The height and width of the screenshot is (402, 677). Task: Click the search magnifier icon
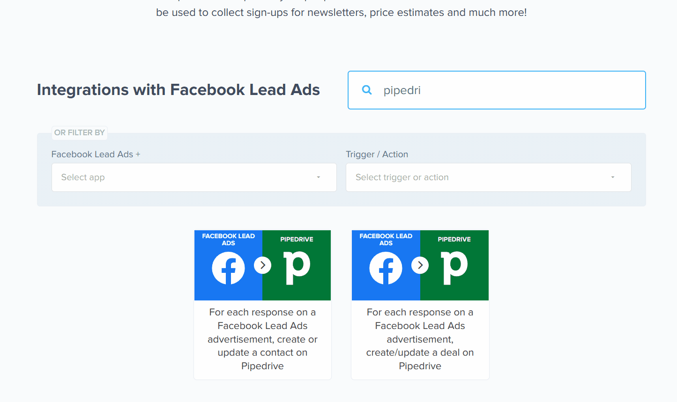tap(367, 90)
